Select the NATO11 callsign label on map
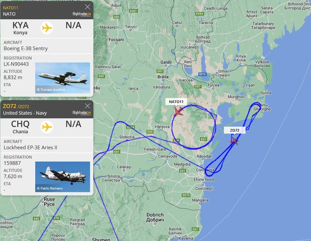 point(176,102)
